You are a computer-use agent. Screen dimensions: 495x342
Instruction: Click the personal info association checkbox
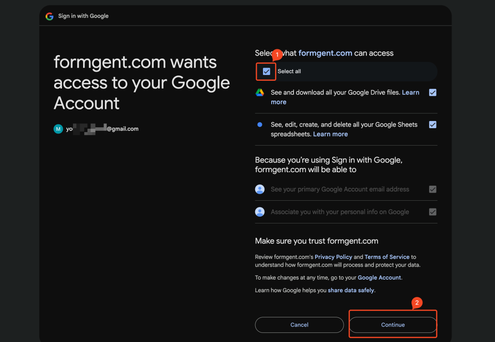[433, 212]
